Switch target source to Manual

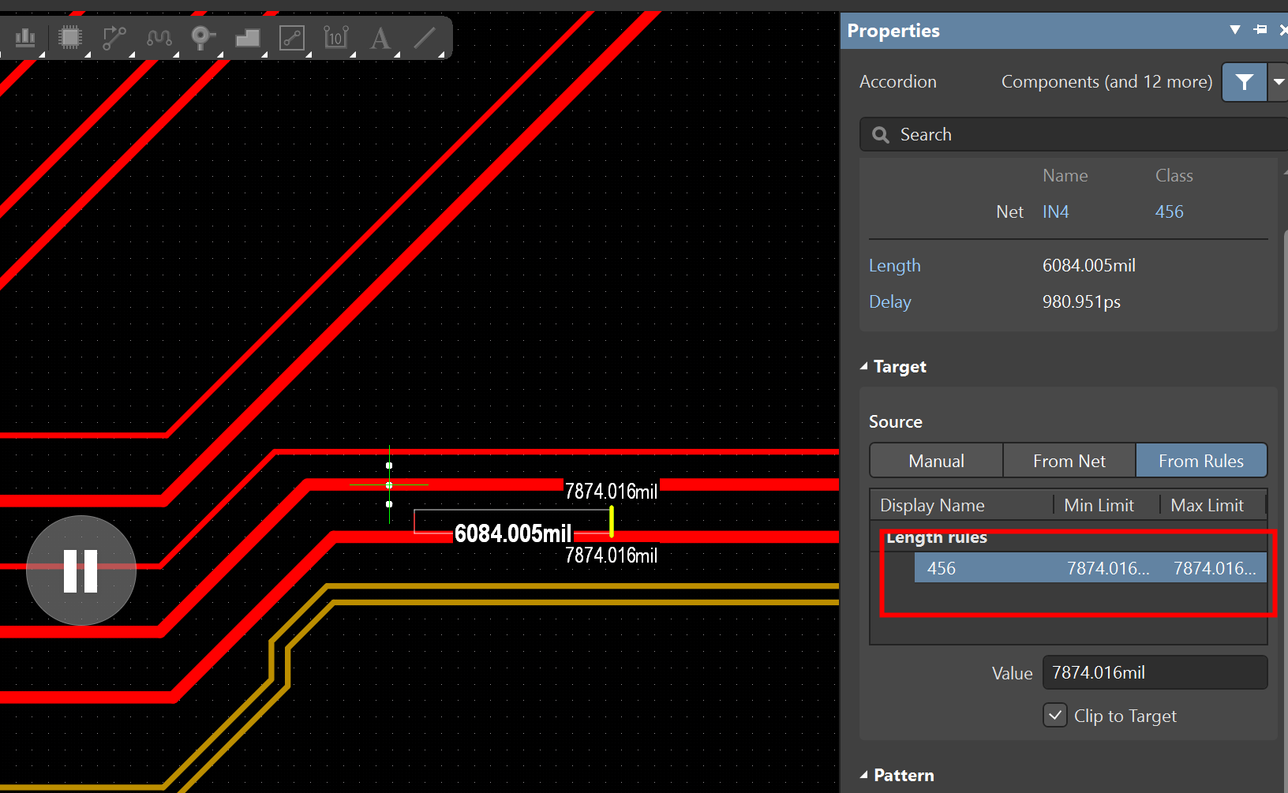pyautogui.click(x=936, y=461)
